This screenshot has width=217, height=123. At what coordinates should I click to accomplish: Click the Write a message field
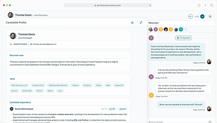(x=177, y=122)
